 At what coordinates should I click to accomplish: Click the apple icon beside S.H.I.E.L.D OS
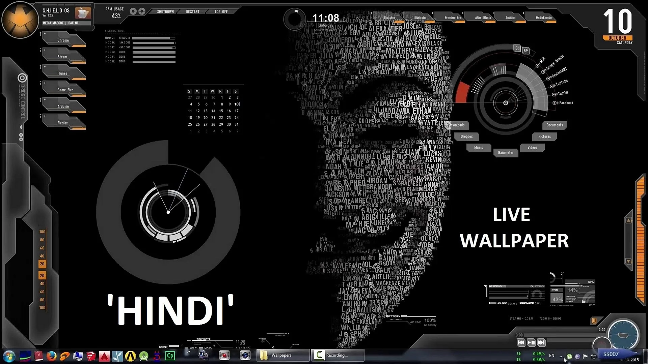83,13
